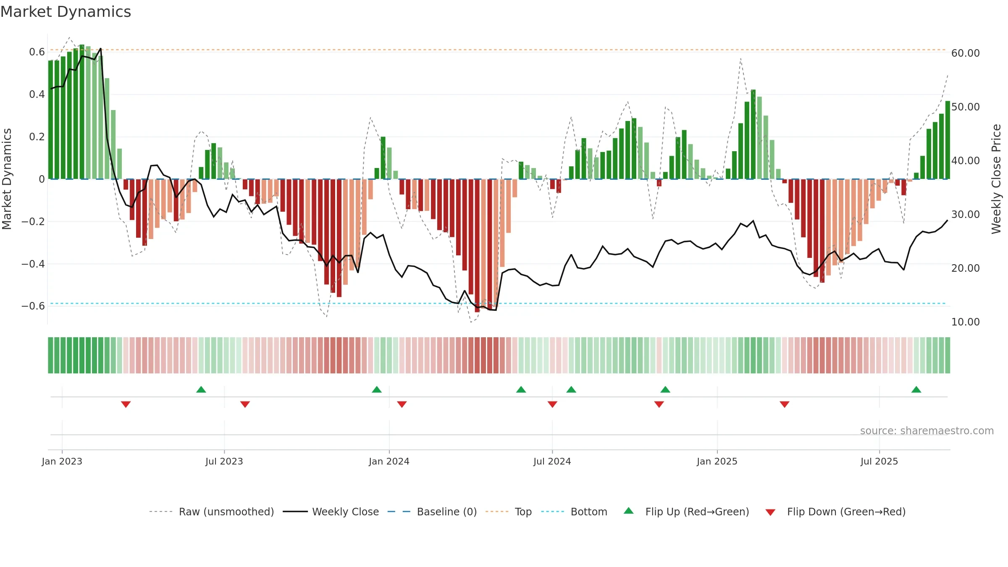Click the 0.2 left-axis tick label
The height and width of the screenshot is (567, 1008).
click(x=37, y=137)
